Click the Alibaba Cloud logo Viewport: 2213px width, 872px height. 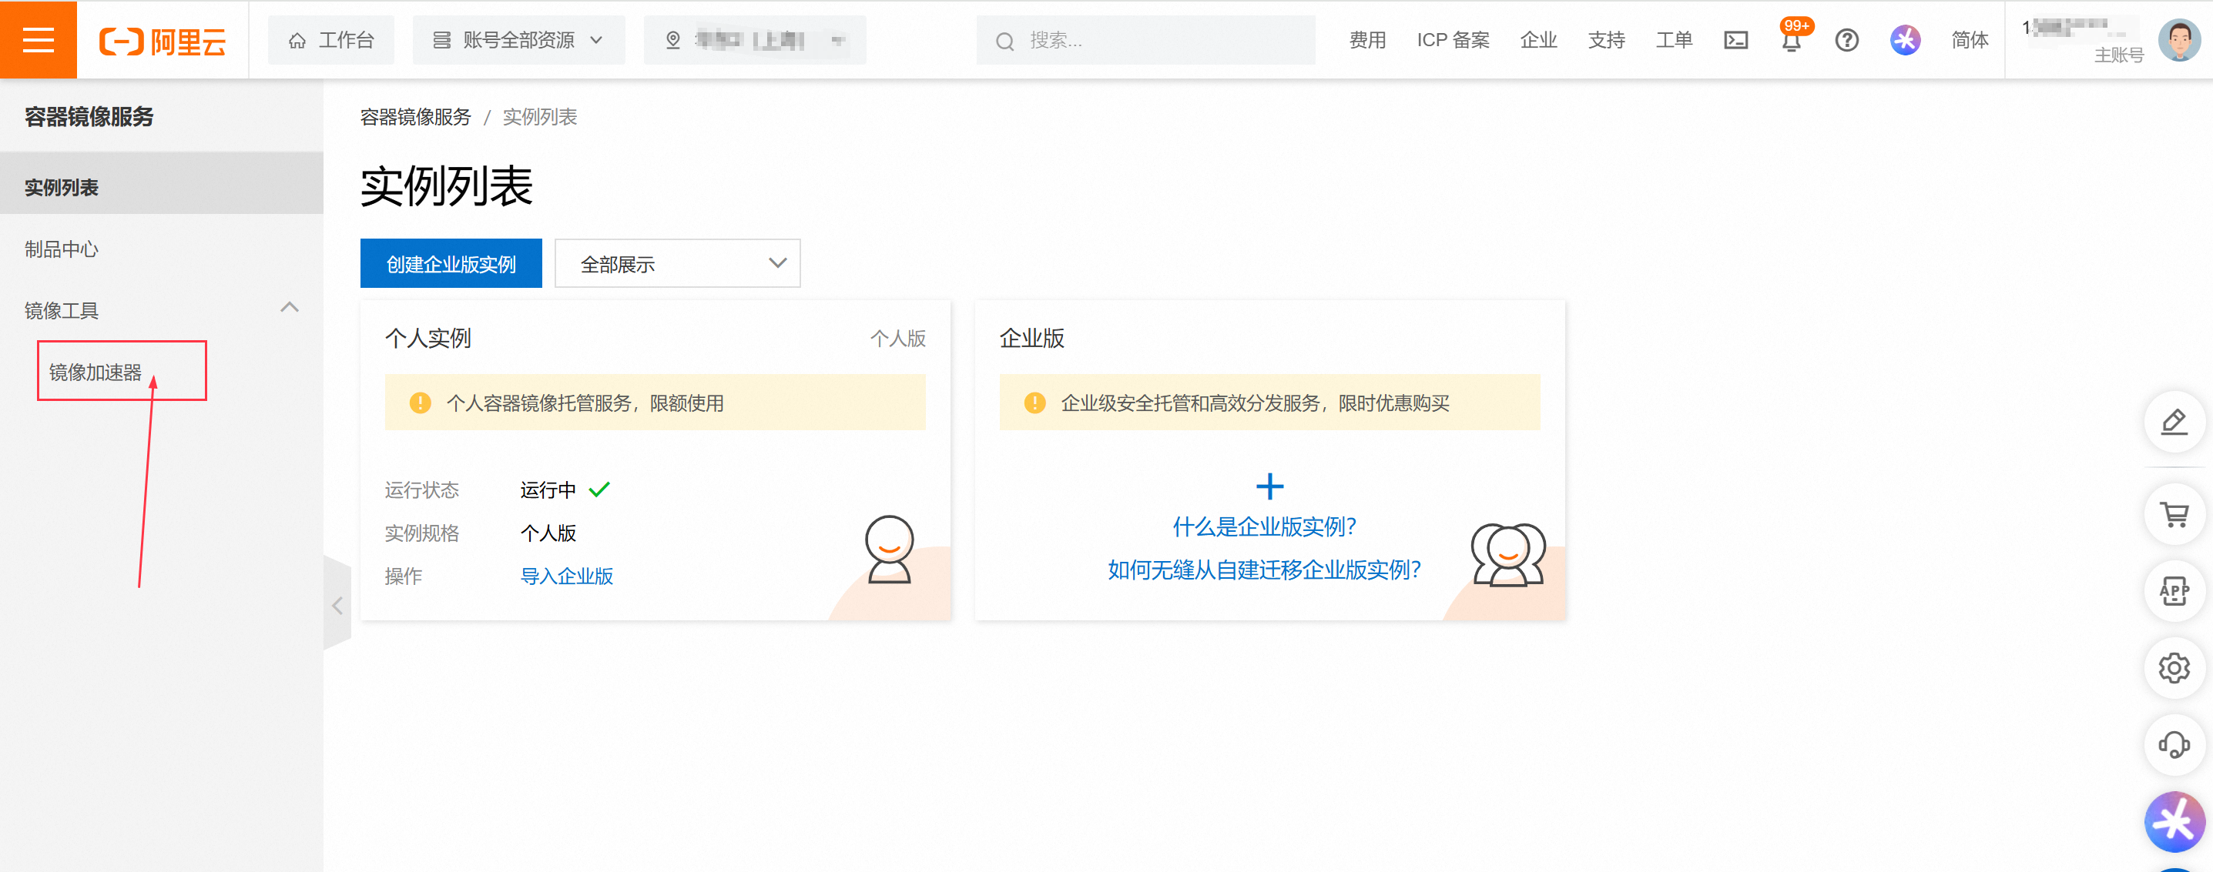162,39
